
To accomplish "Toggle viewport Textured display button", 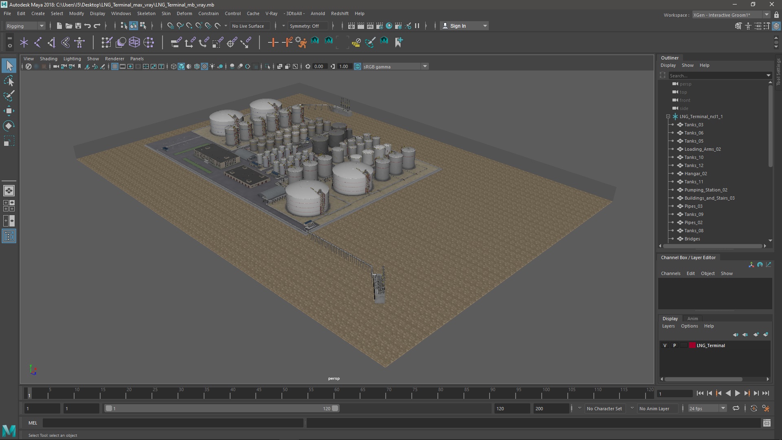I will tap(204, 66).
